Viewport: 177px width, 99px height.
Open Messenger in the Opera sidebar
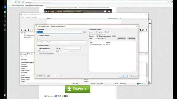(x=5, y=7)
